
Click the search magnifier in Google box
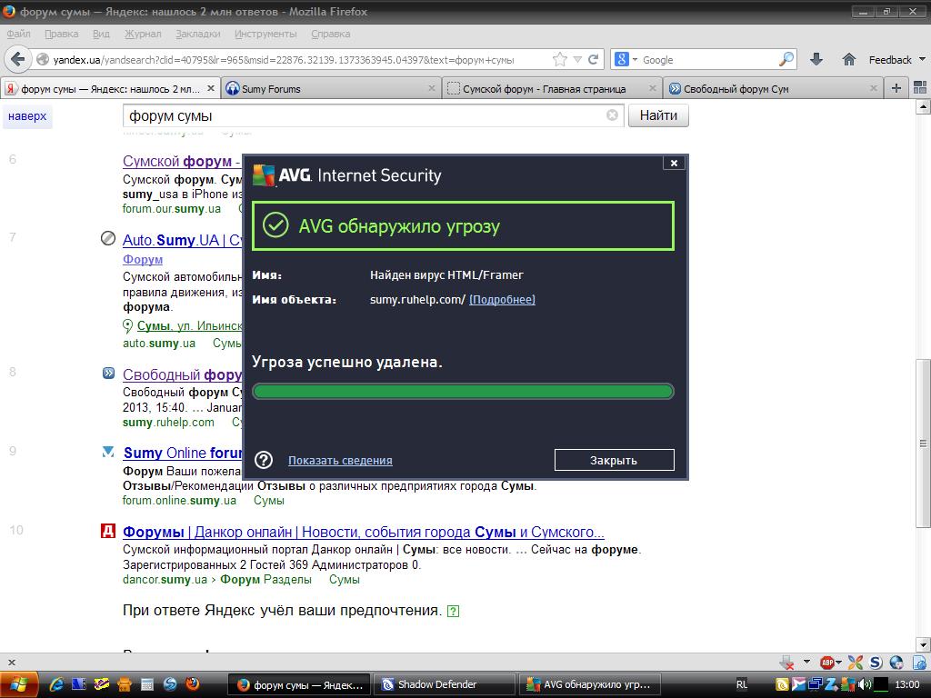786,59
